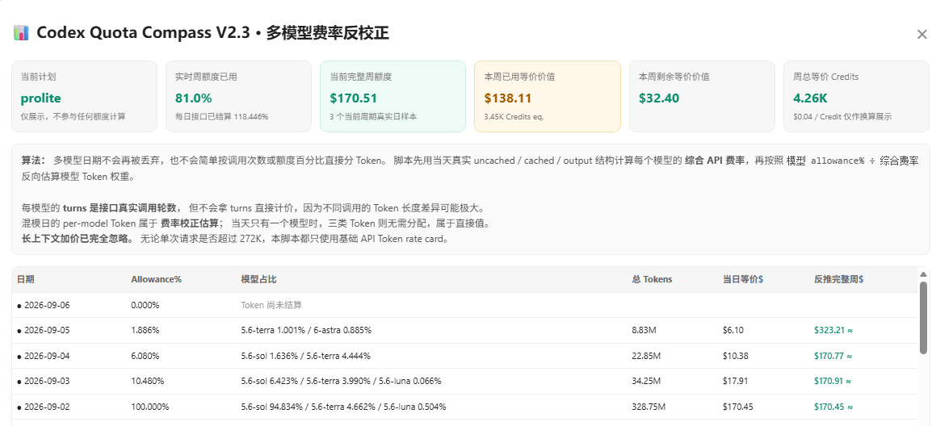The image size is (936, 426).
Task: Click the 本周剩余等价价值 $32.40 card
Action: (702, 96)
